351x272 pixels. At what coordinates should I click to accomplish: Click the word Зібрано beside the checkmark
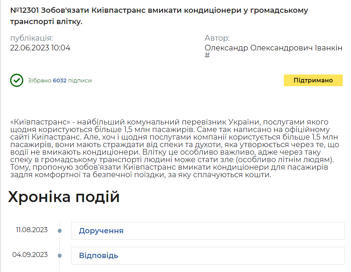[39, 81]
